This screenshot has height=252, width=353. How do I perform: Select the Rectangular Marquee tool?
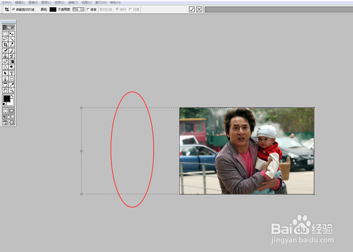(5, 34)
